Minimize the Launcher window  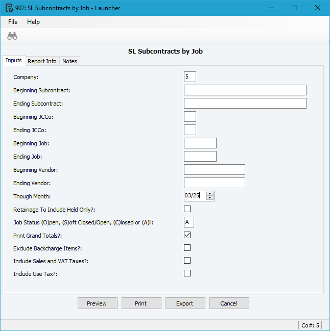click(x=271, y=8)
